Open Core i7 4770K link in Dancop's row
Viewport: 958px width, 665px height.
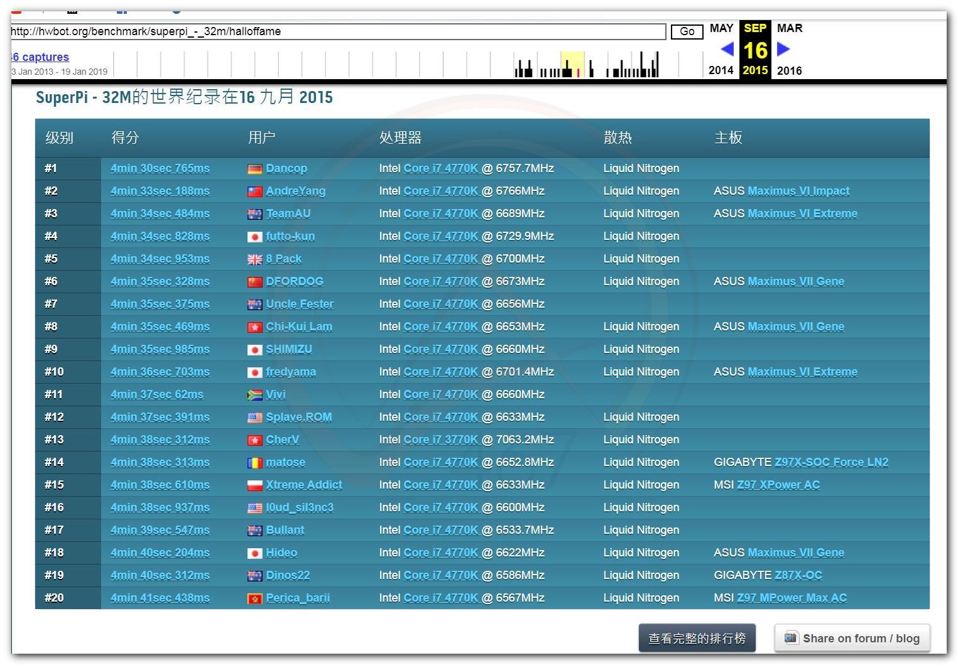pyautogui.click(x=441, y=168)
